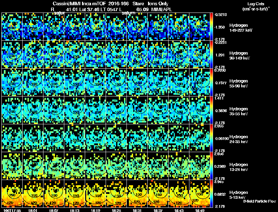Select the 24-35 keV panel at 18:19

tap(96, 138)
